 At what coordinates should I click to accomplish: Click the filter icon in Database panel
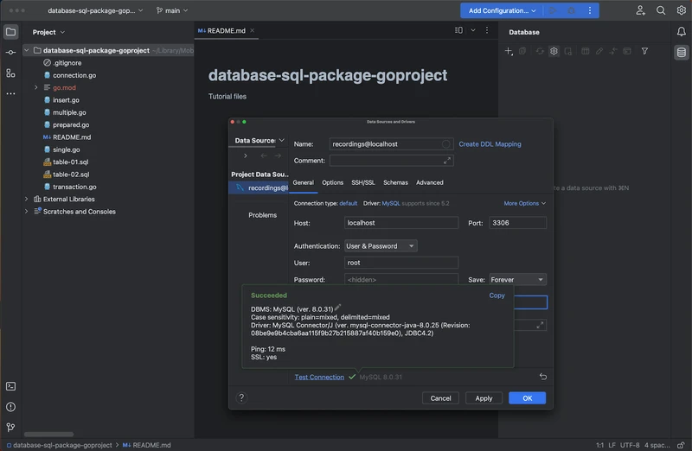tap(644, 52)
